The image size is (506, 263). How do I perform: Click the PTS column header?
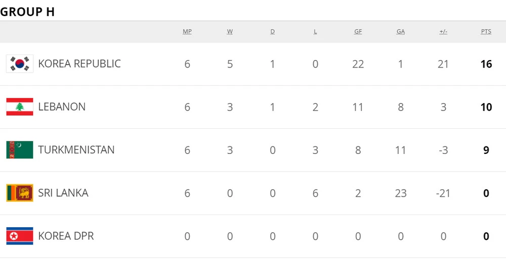pyautogui.click(x=486, y=32)
